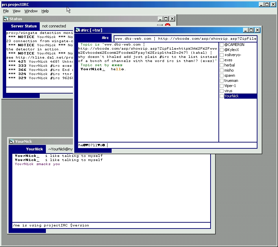
Task: Select user trueman in the nick list
Action: point(231,81)
